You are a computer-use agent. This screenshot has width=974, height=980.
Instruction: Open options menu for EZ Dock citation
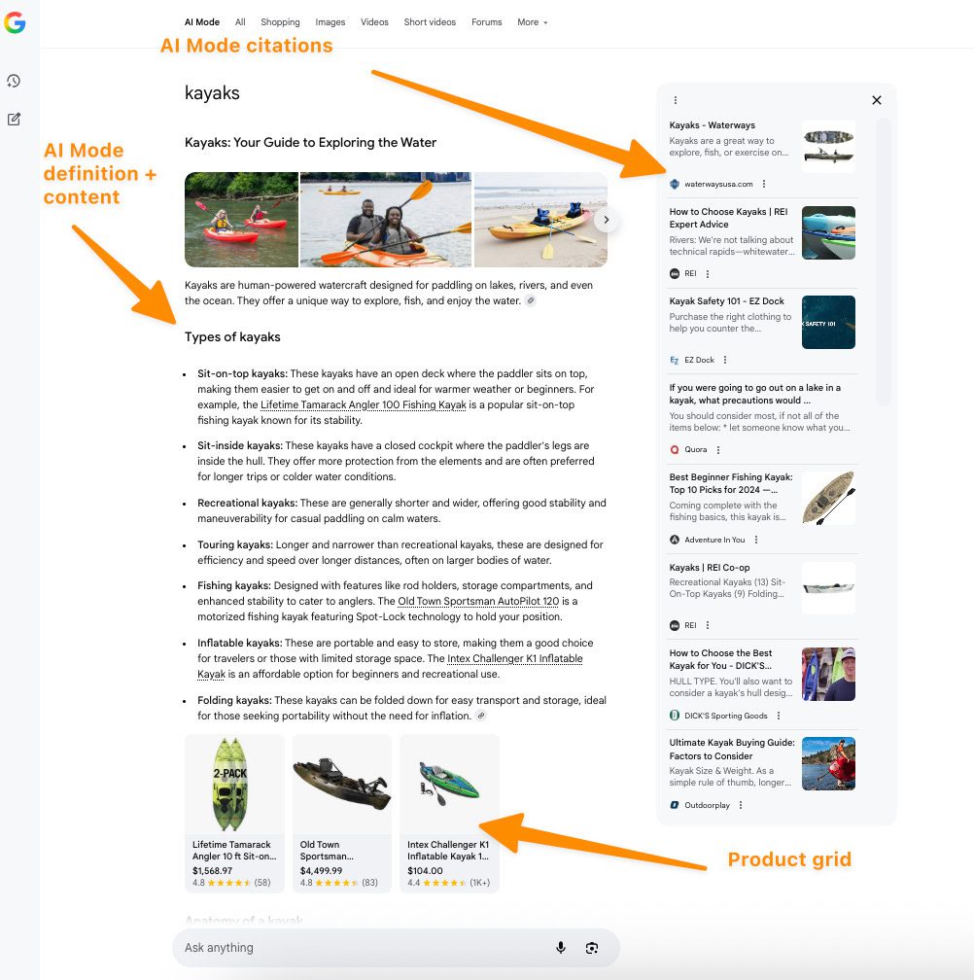click(x=725, y=360)
